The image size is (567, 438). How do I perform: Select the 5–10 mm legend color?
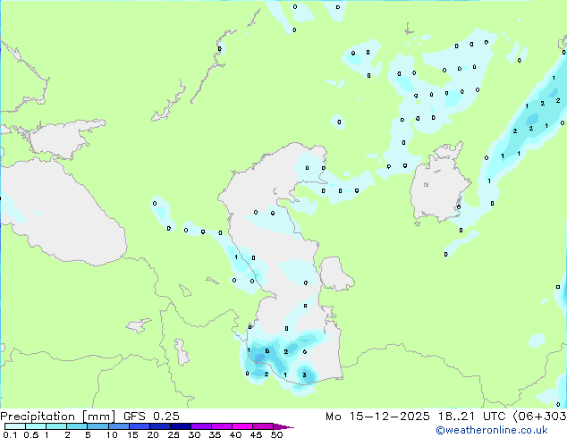coord(97,426)
